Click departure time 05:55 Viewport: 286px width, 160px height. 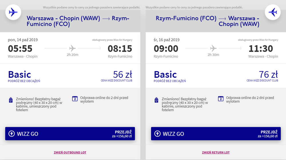20,48
